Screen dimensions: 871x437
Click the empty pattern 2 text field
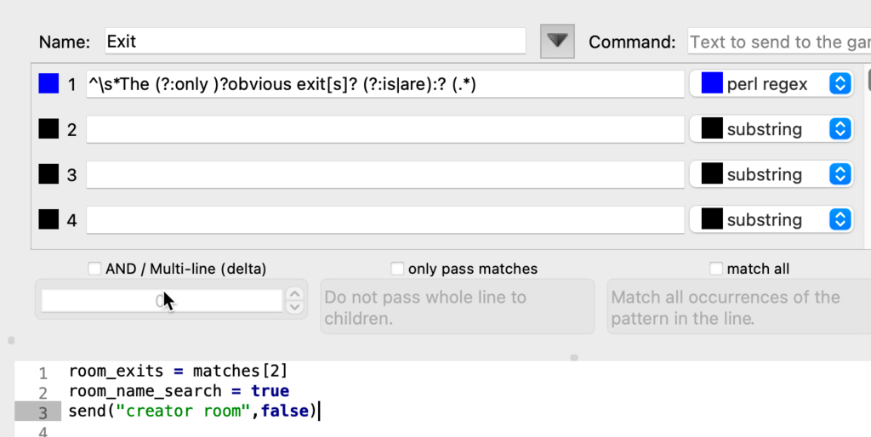384,129
